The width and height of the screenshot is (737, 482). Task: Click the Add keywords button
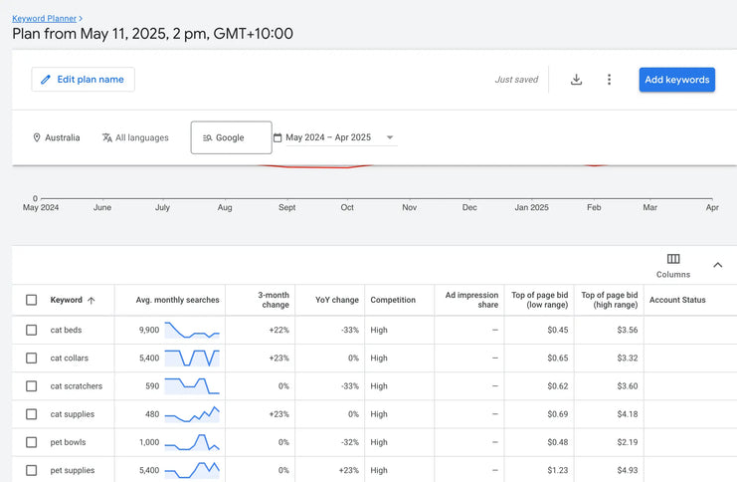pos(676,80)
